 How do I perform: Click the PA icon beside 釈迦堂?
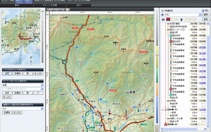[171, 71]
